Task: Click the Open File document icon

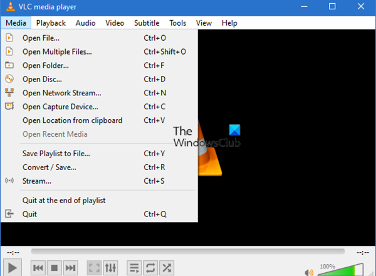Action: [x=9, y=38]
